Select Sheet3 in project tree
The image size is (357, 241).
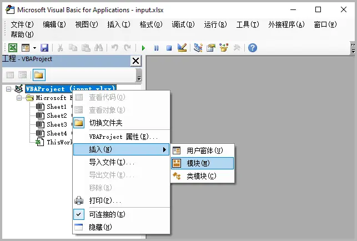point(57,124)
